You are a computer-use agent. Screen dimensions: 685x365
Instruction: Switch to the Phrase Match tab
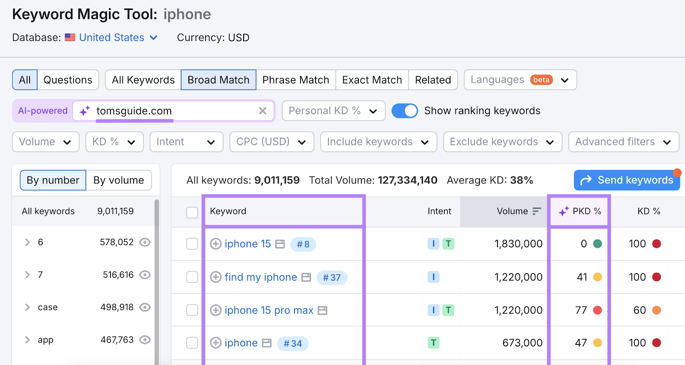[295, 80]
